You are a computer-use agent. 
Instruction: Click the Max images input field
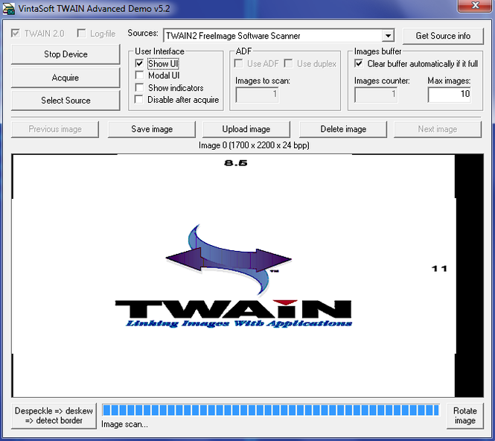point(450,94)
